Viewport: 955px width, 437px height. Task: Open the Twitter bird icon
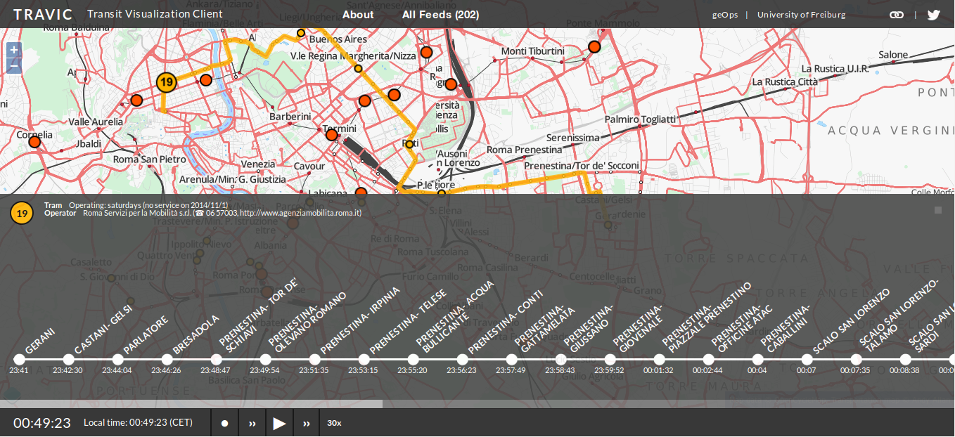pyautogui.click(x=933, y=15)
